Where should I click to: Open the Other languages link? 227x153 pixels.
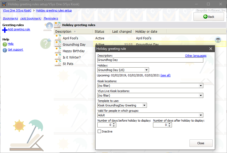196,56
